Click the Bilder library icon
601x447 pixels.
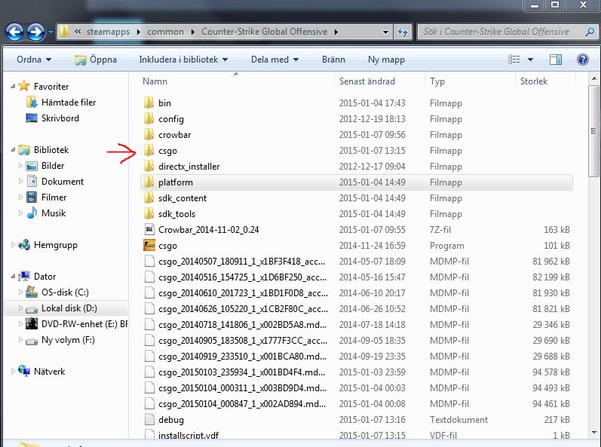(x=32, y=166)
